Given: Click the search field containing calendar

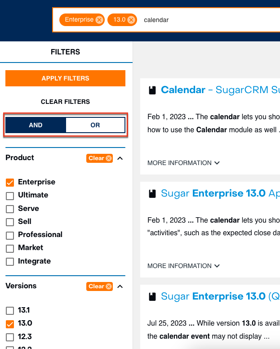Looking at the screenshot, I should point(202,20).
